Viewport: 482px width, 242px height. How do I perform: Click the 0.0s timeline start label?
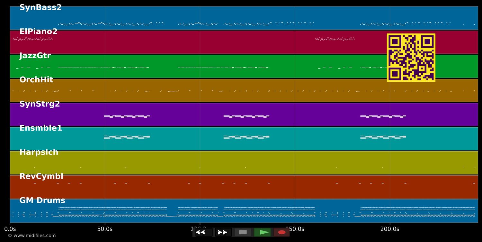pos(10,229)
